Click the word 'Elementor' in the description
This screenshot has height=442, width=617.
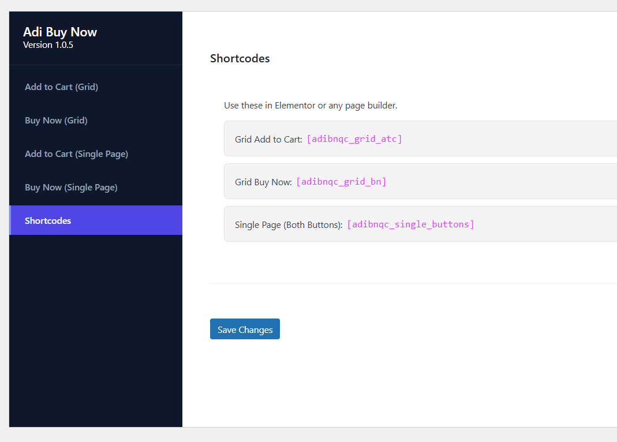point(295,106)
